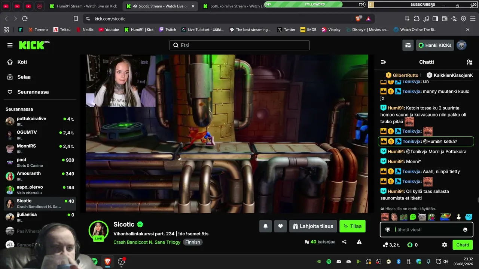Open channel points 3,2 t. icon

pyautogui.click(x=391, y=245)
